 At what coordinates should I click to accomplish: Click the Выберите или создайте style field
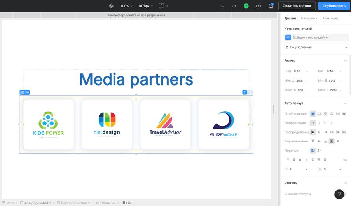pos(320,38)
